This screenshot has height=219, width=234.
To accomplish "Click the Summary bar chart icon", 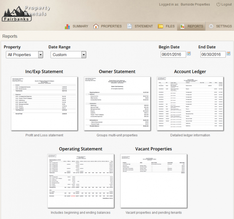I will click(x=67, y=26).
